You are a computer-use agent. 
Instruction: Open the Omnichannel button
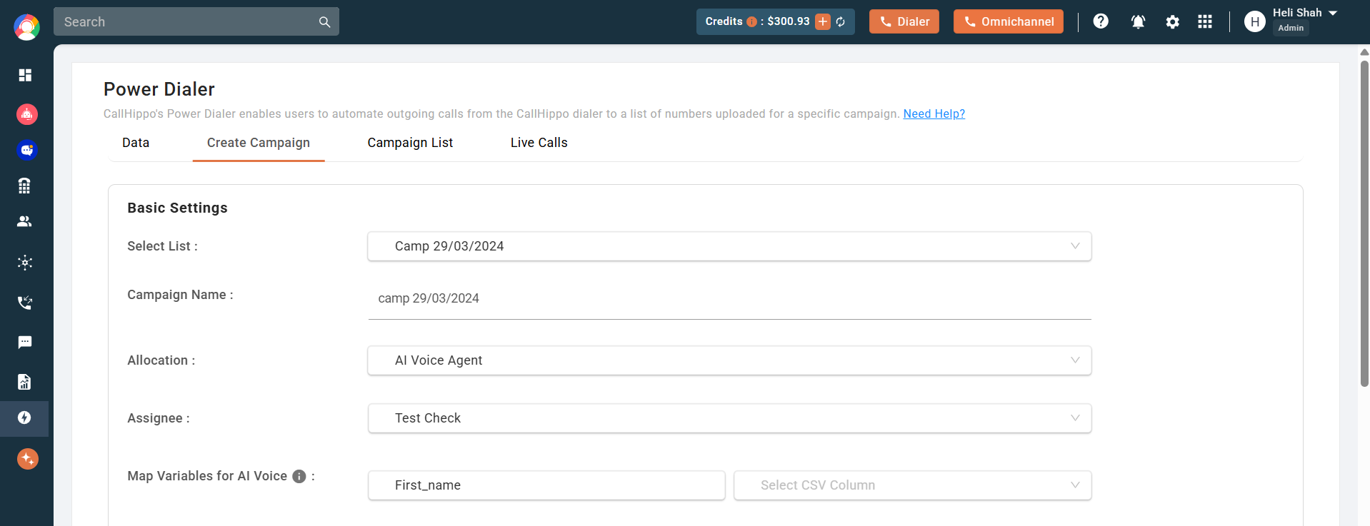(1009, 21)
